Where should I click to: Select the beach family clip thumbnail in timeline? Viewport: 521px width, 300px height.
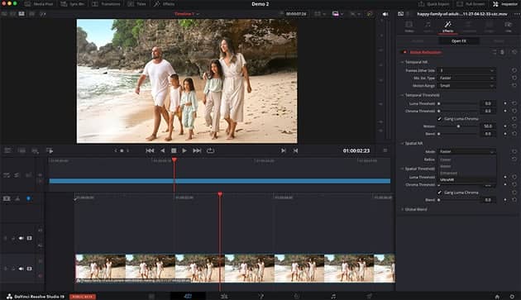point(235,269)
